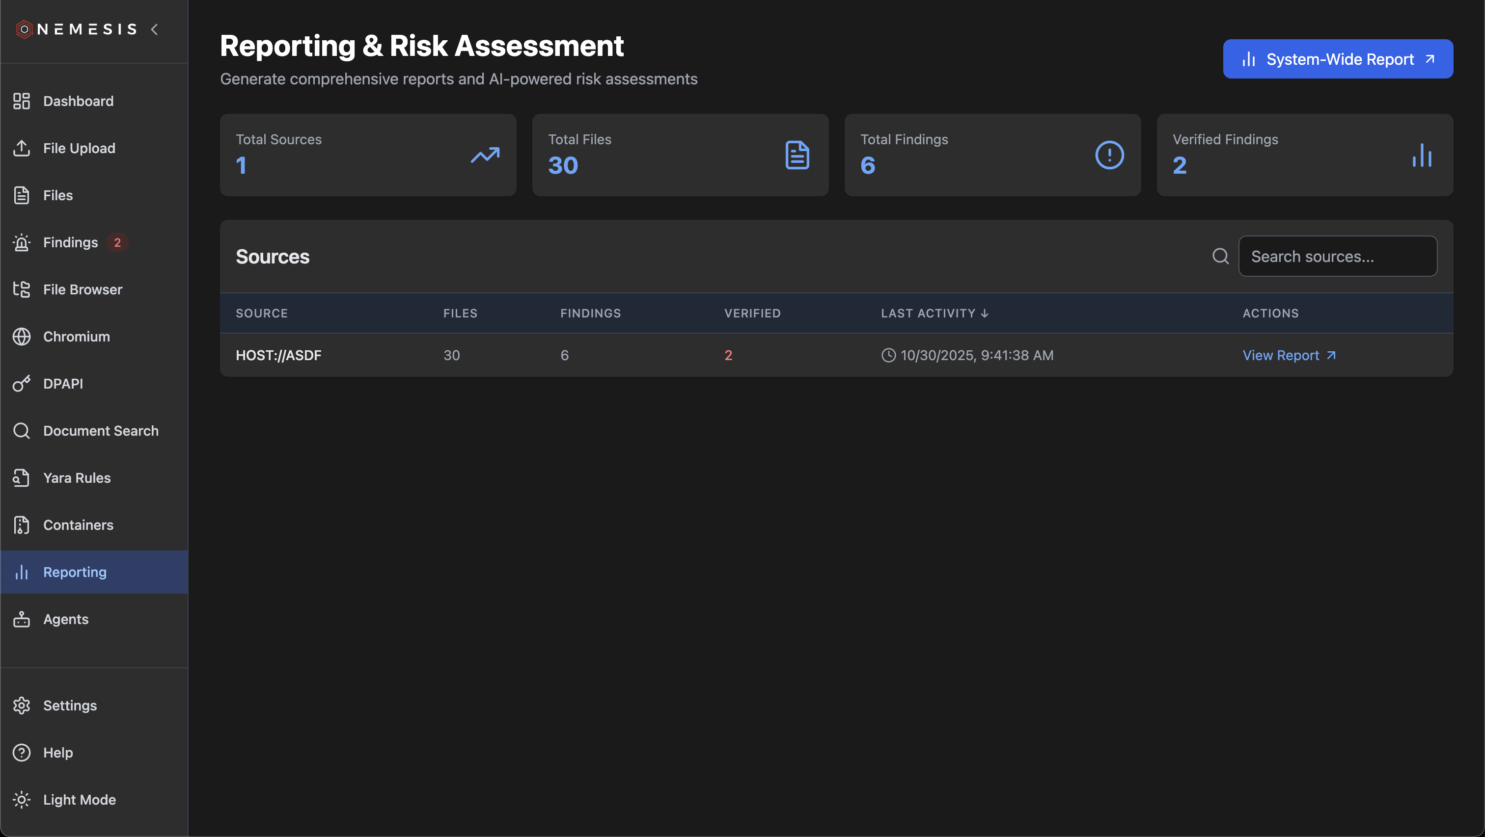
Task: Select the Agents joystick icon
Action: [x=21, y=619]
